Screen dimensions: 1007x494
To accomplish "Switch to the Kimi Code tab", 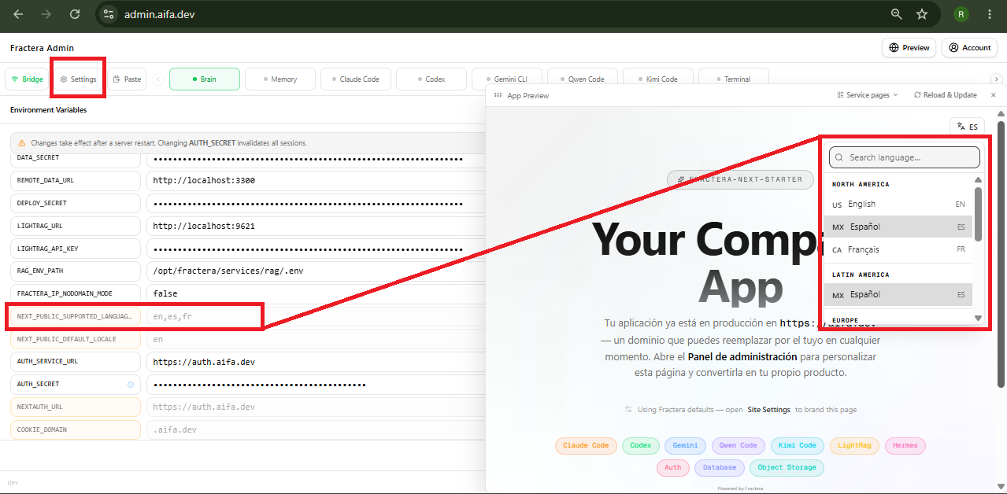I will (x=658, y=77).
